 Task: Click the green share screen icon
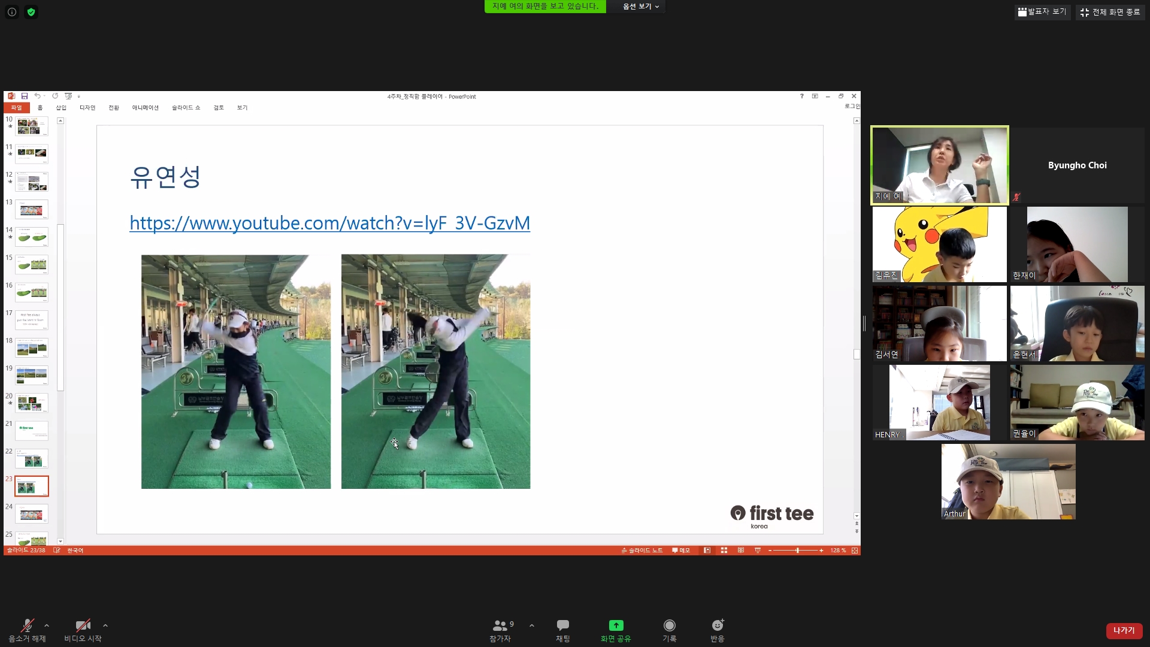point(616,625)
